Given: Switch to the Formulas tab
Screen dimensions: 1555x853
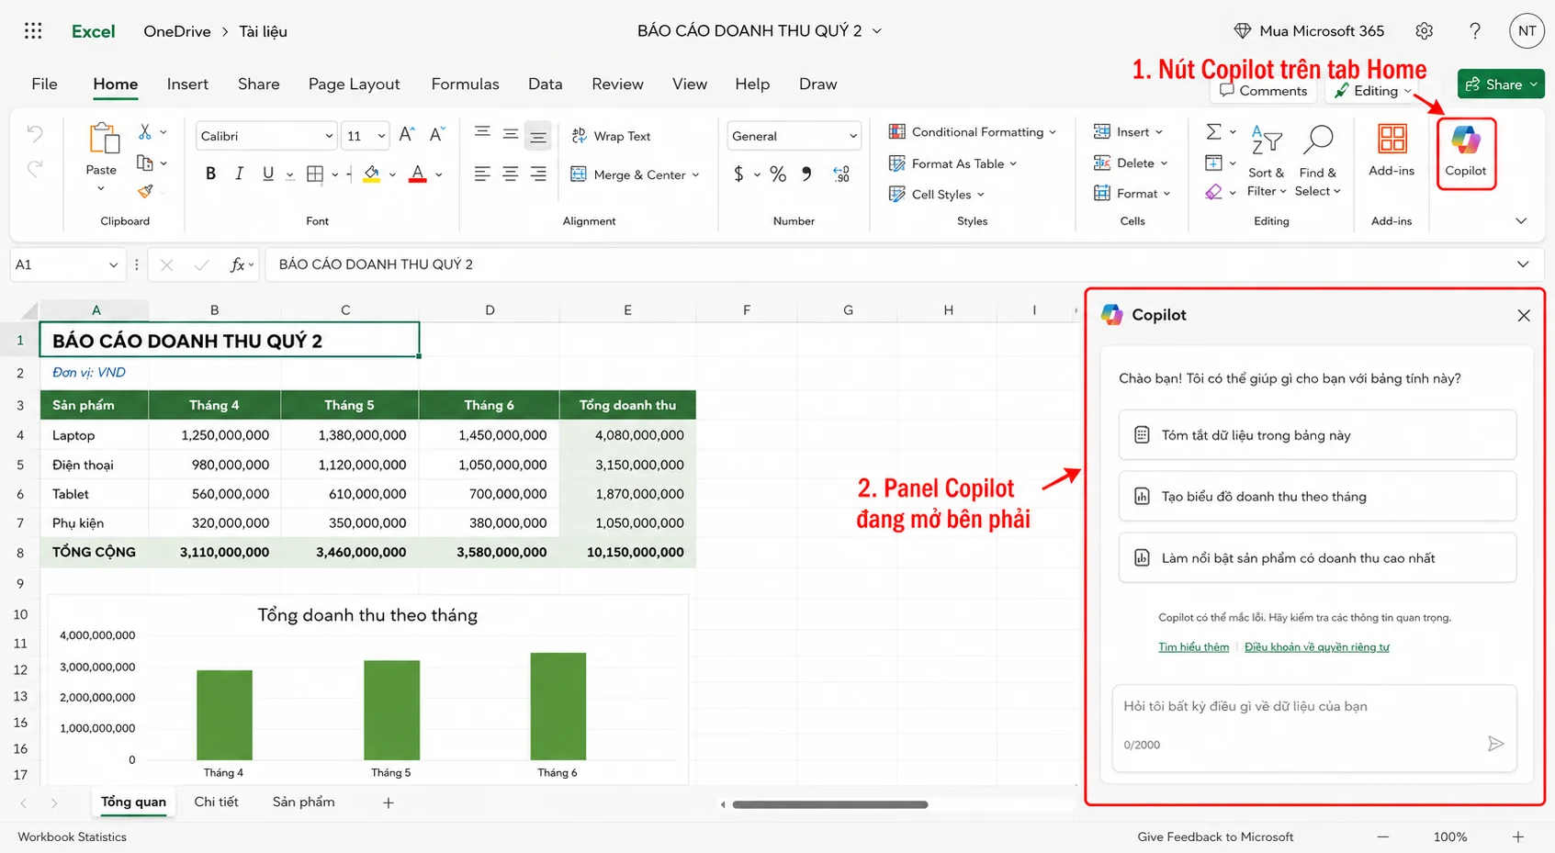Looking at the screenshot, I should point(465,84).
